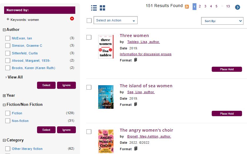
Task: Open The angry women's choir cover thumbnail
Action: coord(106,141)
